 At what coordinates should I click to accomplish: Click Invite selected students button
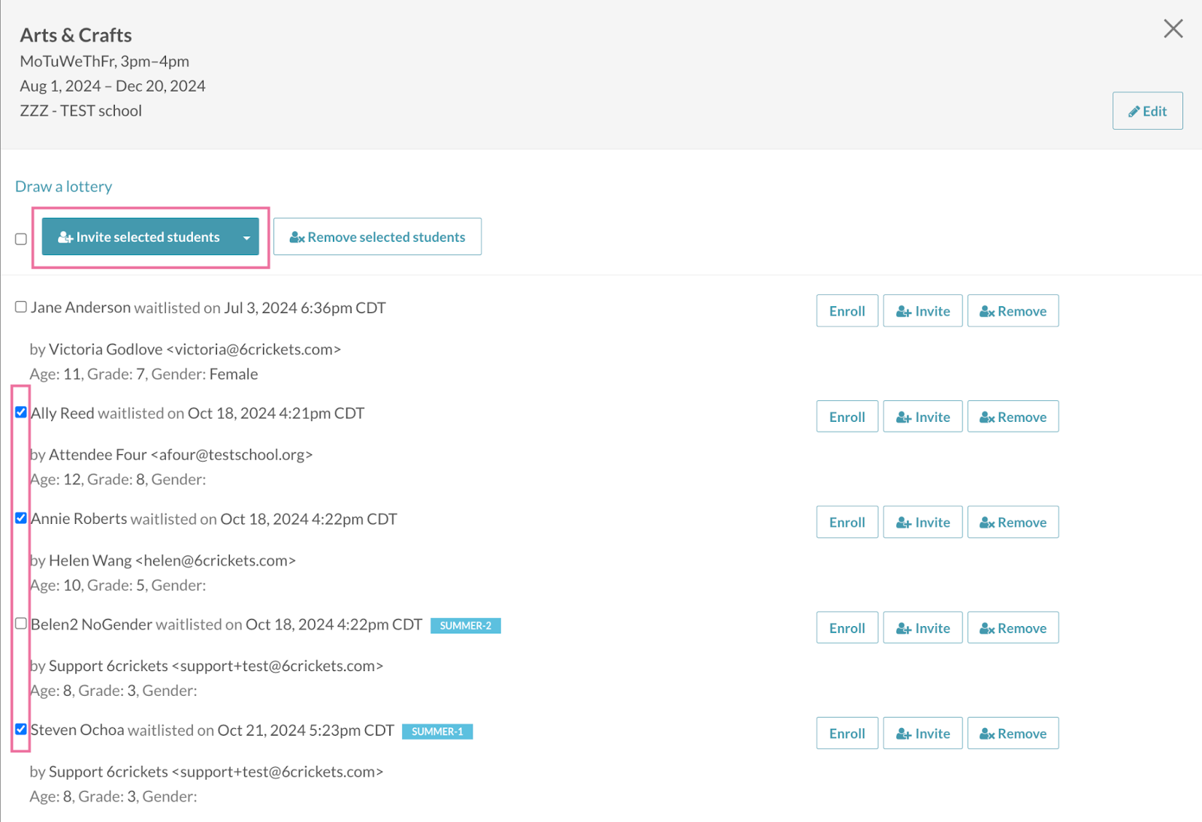coord(138,236)
